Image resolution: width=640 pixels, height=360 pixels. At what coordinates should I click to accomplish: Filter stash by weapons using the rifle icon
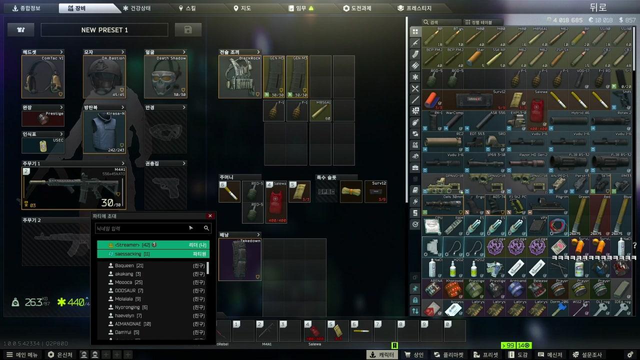point(415,43)
